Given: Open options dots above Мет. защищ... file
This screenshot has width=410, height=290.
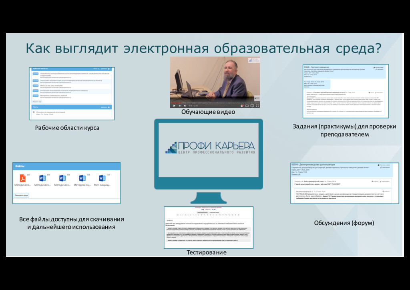Looking at the screenshot, I should pyautogui.click(x=108, y=175).
